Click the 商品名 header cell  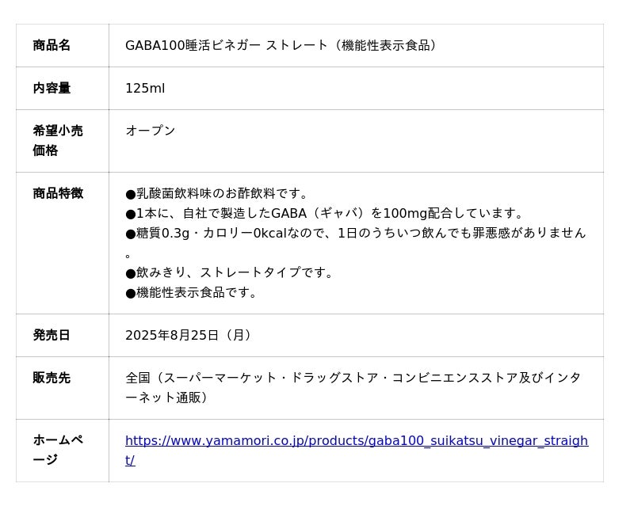pyautogui.click(x=52, y=46)
